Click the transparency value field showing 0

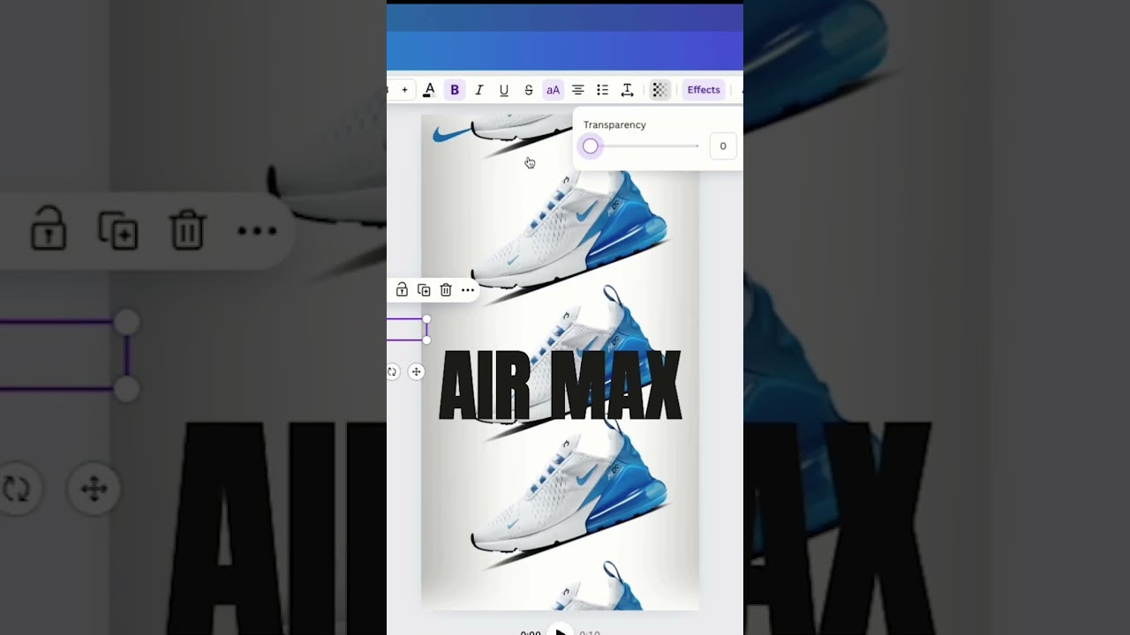coord(723,146)
